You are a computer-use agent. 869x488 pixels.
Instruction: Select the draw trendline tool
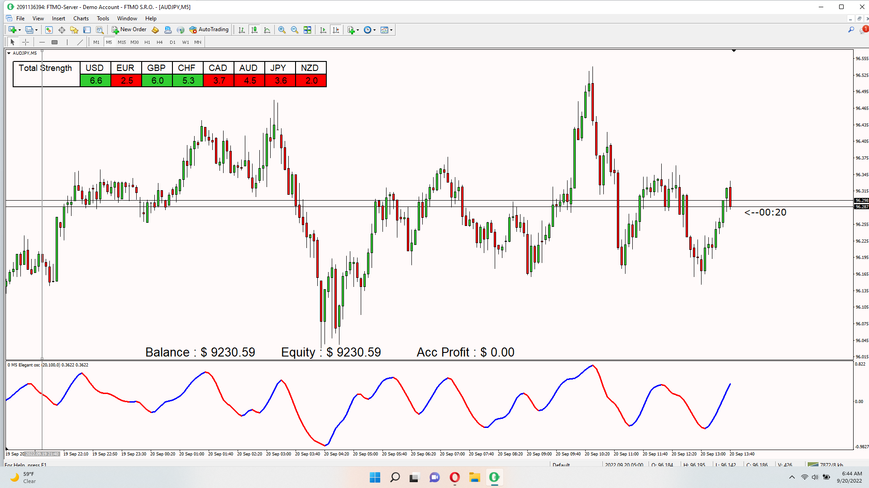80,42
